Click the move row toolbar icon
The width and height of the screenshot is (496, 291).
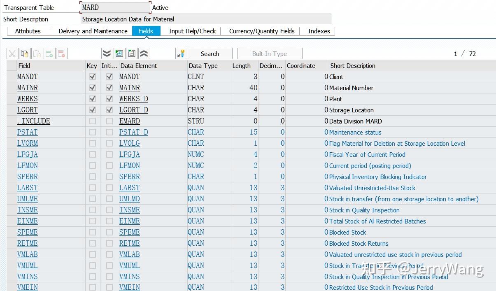pos(131,53)
